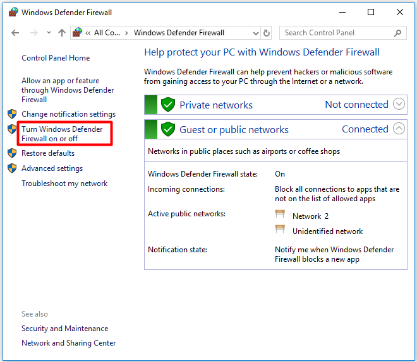The height and width of the screenshot is (362, 417).
Task: Click the green shield beside Private networks
Action: tap(167, 105)
